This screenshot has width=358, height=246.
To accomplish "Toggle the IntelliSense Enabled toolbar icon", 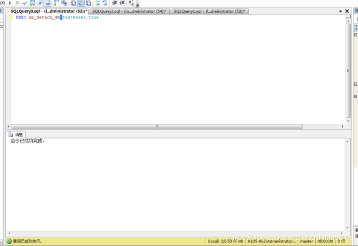I will click(x=48, y=3).
